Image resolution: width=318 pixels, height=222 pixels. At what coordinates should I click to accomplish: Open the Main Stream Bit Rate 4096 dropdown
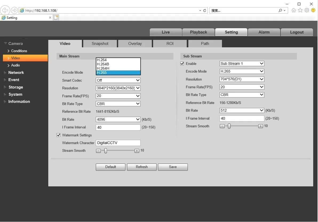(x=118, y=119)
